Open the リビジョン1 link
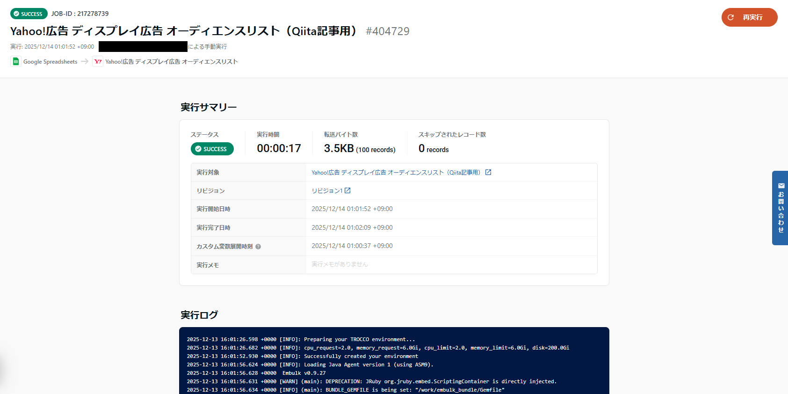Viewport: 788px width, 394px height. [327, 190]
